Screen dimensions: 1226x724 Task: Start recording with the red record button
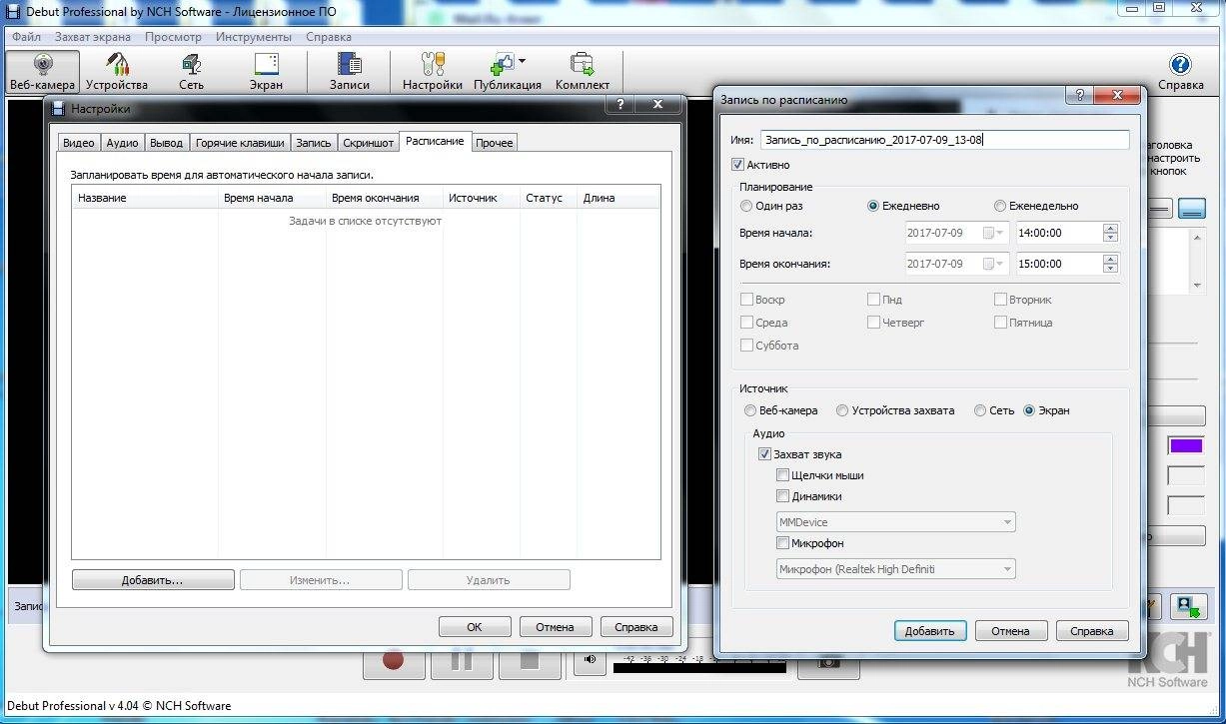(x=394, y=661)
